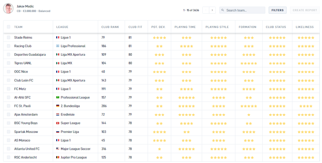Screen dimensions: 322x163
Task: Open the AS Monaco team name
Action: [x=22, y=140]
